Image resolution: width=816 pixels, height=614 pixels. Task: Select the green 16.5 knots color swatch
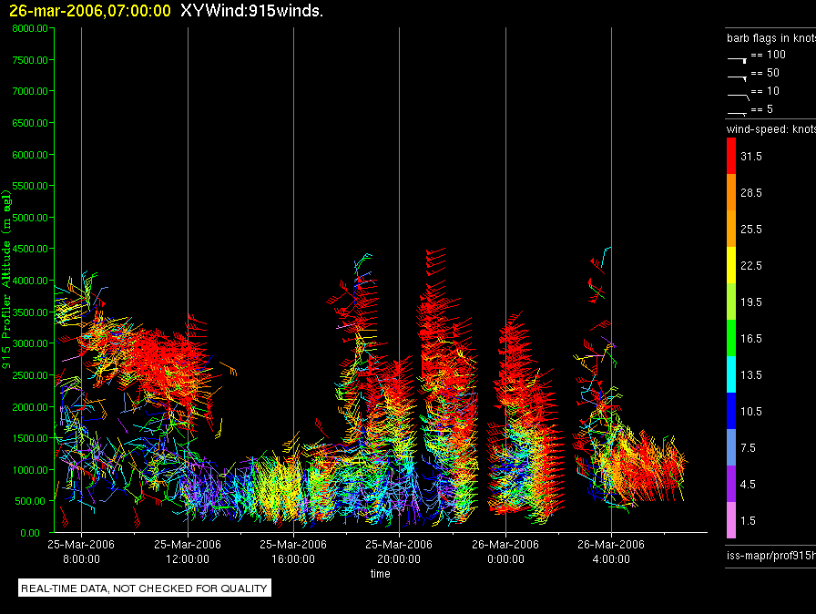click(731, 338)
